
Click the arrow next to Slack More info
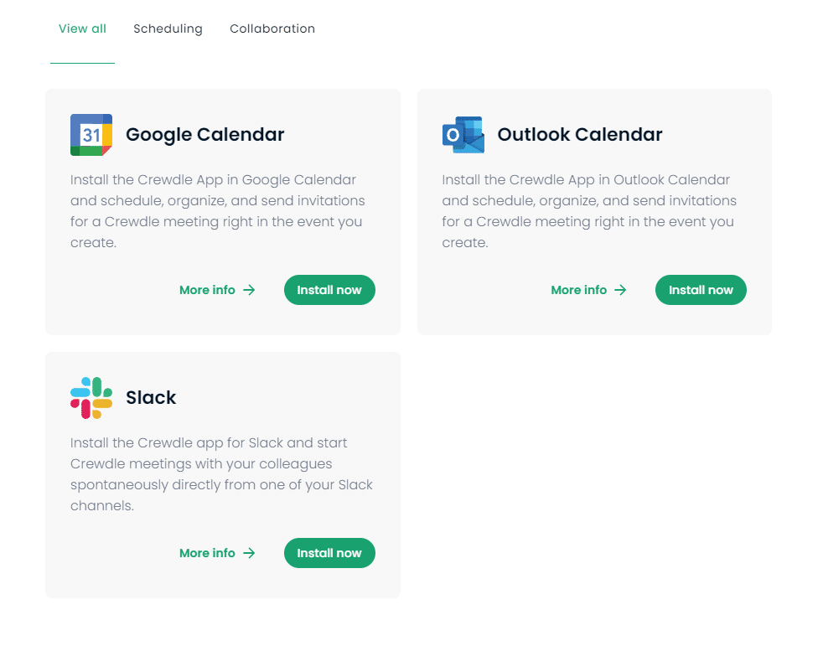(x=249, y=553)
